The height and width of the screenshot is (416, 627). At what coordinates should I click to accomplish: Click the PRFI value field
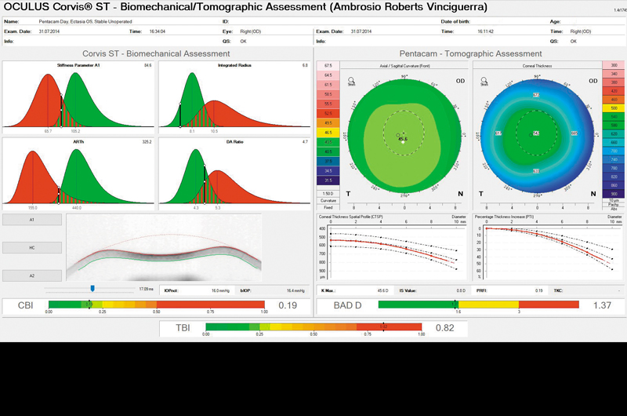point(509,290)
